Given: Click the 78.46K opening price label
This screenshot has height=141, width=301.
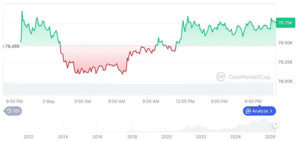Looking at the screenshot, I should tap(13, 46).
